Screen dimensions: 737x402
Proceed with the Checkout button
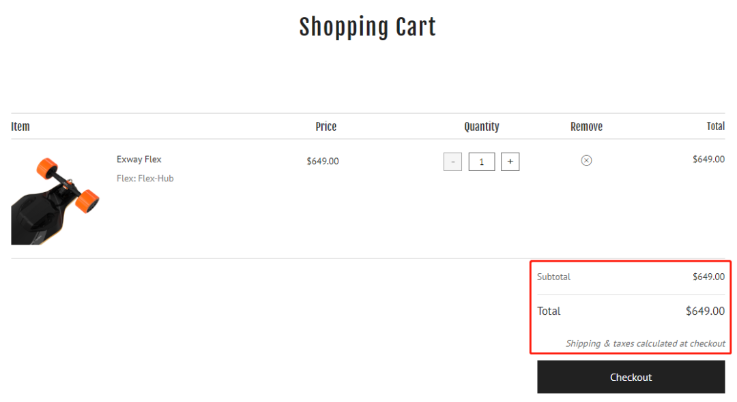pyautogui.click(x=631, y=377)
